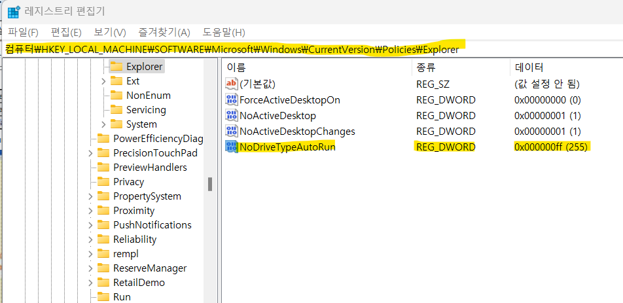623x303 pixels.
Task: Expand the PushNotifications tree node
Action: 90,224
